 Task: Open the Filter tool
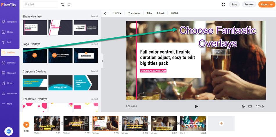pyautogui.click(x=150, y=13)
